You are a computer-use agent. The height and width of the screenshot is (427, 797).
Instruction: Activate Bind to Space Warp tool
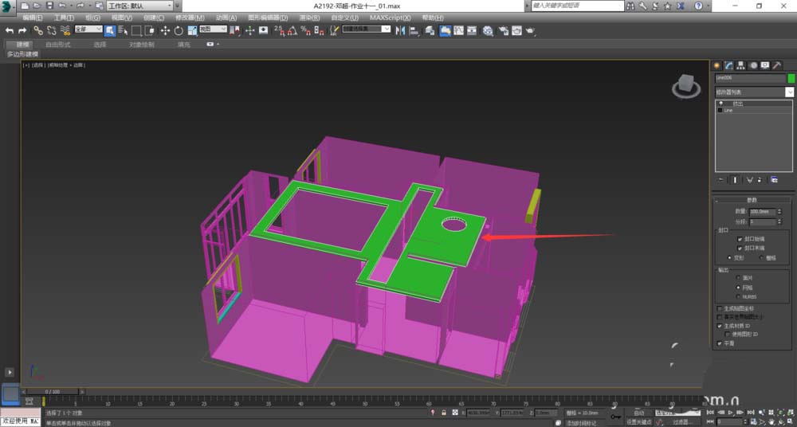(65, 31)
